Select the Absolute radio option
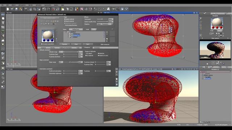This screenshot has height=130, width=232. [98, 53]
